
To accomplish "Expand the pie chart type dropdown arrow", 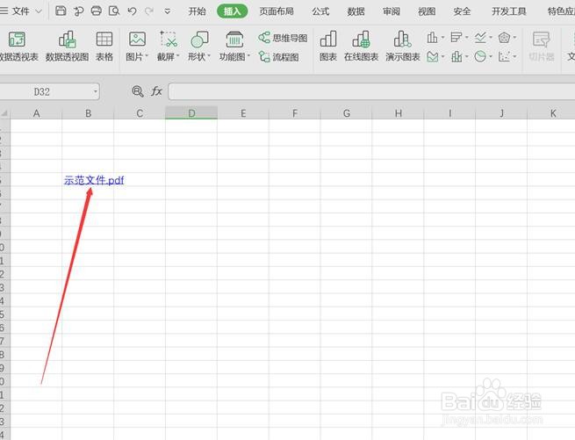I will pos(491,57).
